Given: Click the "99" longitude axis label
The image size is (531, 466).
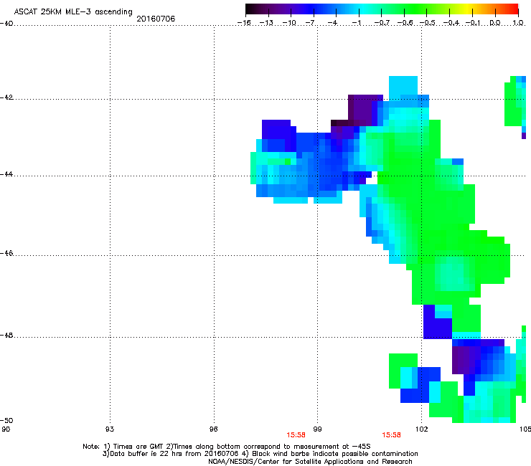Looking at the screenshot, I should pyautogui.click(x=317, y=429).
